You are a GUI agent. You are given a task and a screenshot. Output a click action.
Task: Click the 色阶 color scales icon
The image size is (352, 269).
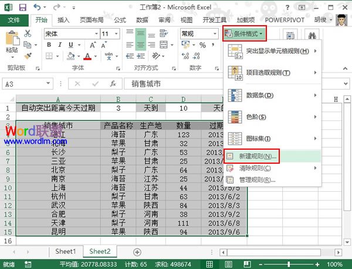pos(235,117)
